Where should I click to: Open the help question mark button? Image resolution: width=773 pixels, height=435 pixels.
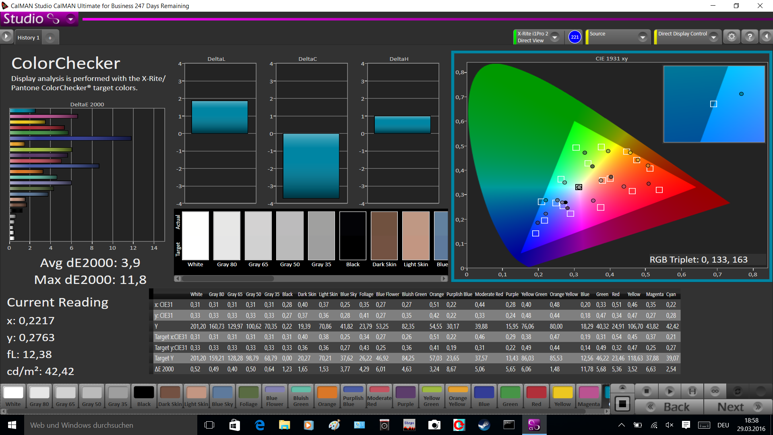(750, 37)
